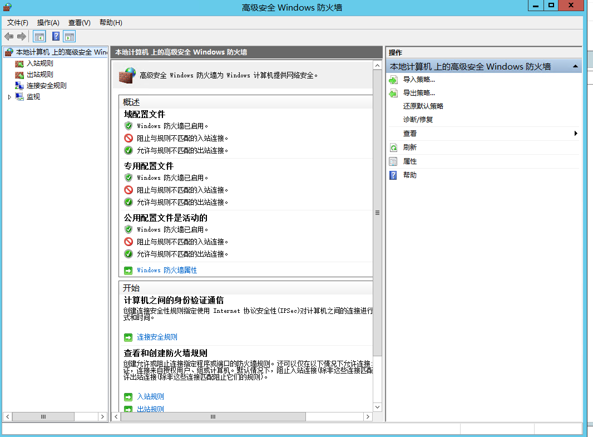Screen dimensions: 593x437
Task: Click the 专用配置文件 heading text
Action: [149, 166]
